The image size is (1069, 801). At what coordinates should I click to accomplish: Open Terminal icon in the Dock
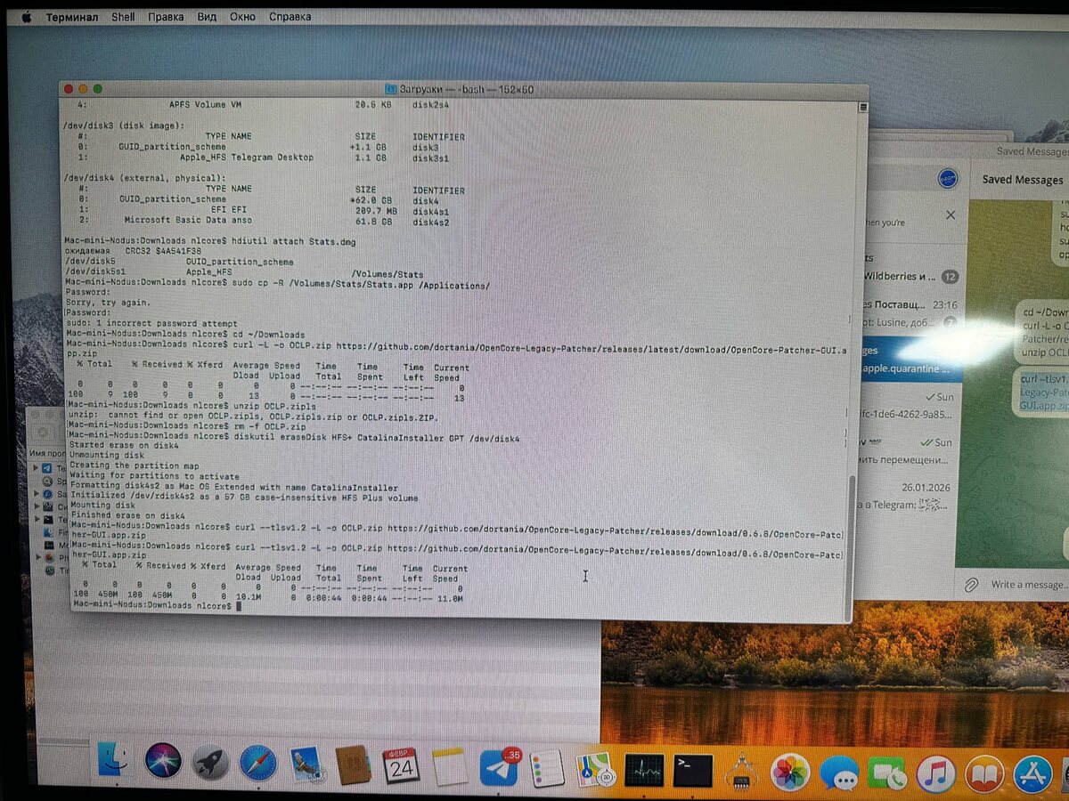coord(692,771)
